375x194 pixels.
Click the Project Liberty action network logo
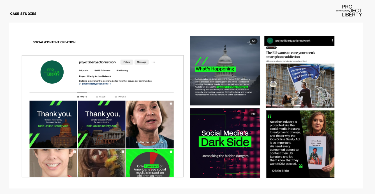pos(349,11)
